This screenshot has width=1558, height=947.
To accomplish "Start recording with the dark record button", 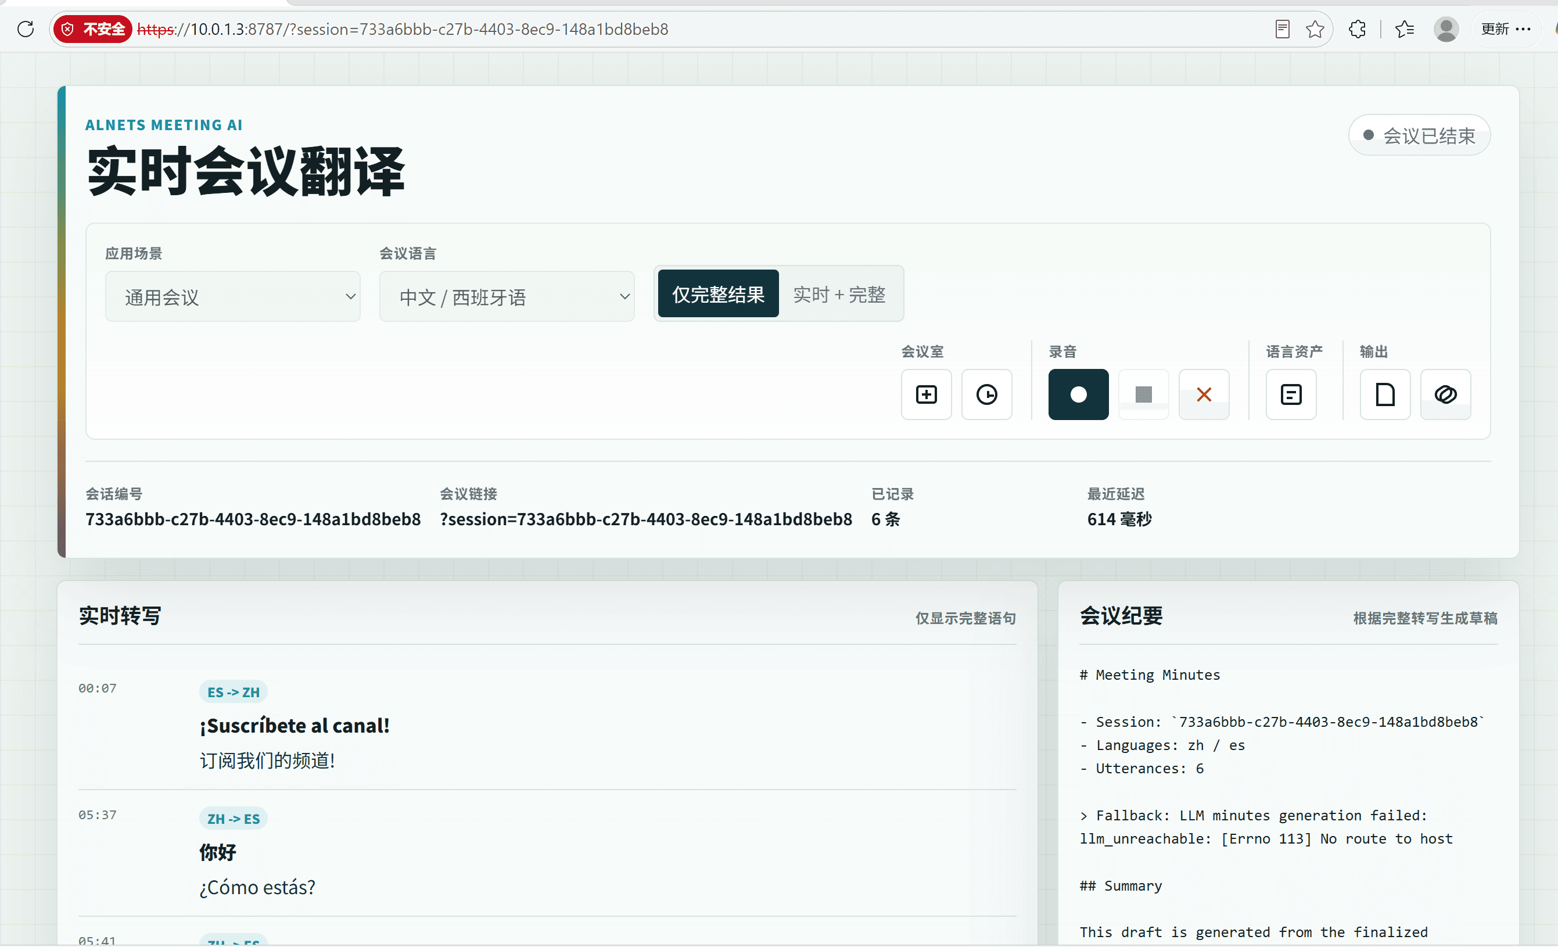I will 1078,394.
